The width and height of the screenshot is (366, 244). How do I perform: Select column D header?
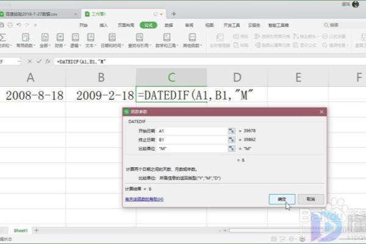tap(237, 77)
